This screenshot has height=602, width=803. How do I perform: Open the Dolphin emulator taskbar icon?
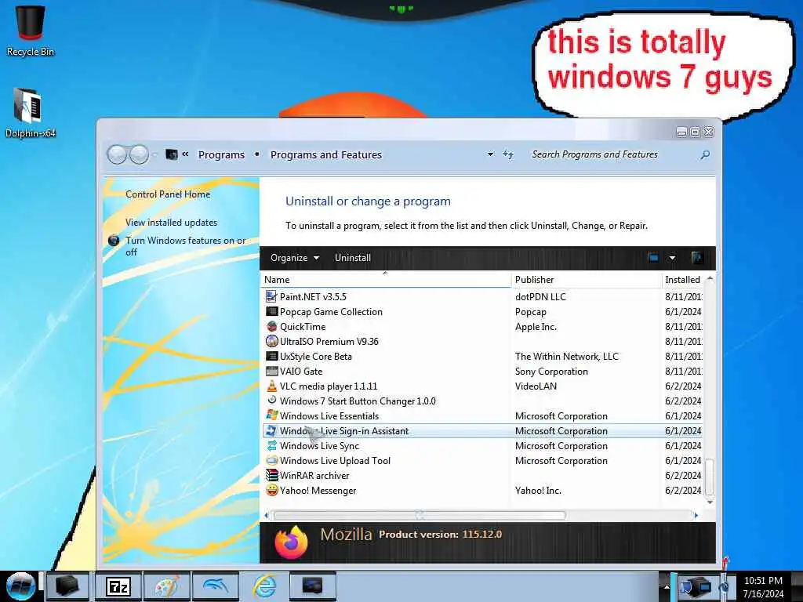pos(215,586)
